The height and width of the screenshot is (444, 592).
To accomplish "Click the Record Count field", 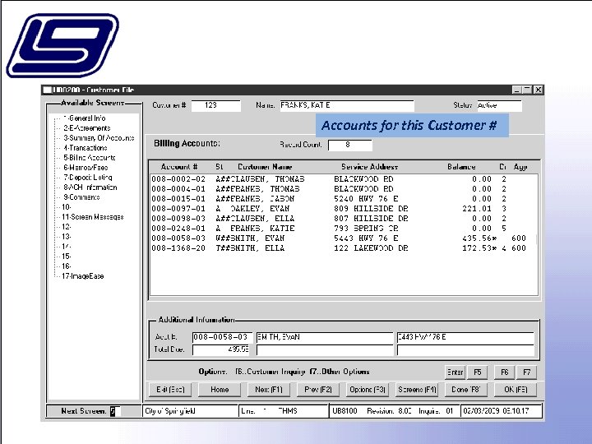I will click(x=350, y=145).
